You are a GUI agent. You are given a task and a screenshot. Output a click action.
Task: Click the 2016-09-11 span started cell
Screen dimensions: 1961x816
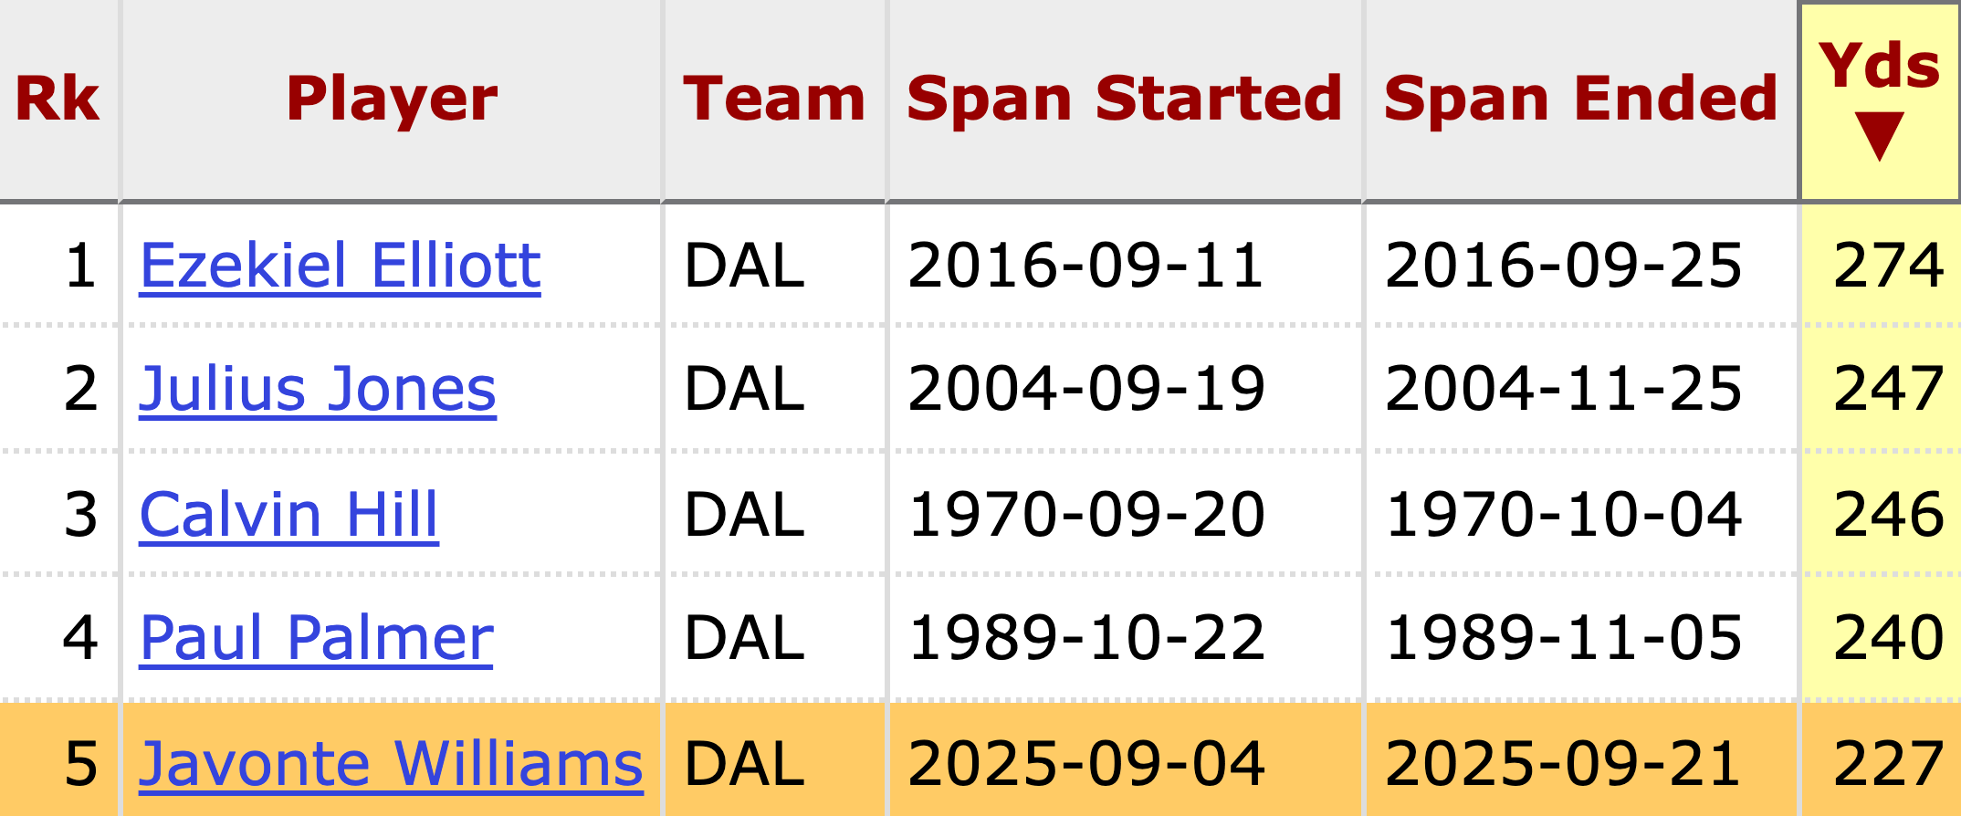click(1085, 266)
